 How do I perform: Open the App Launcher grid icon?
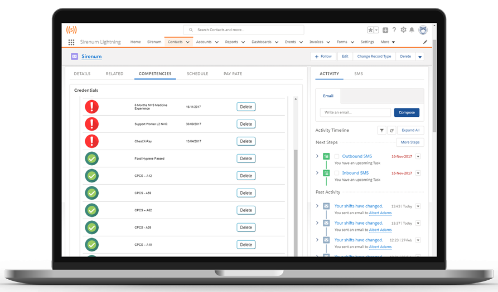(71, 42)
